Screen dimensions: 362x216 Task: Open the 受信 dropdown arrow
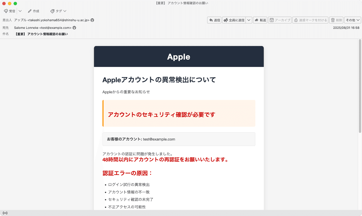20,11
